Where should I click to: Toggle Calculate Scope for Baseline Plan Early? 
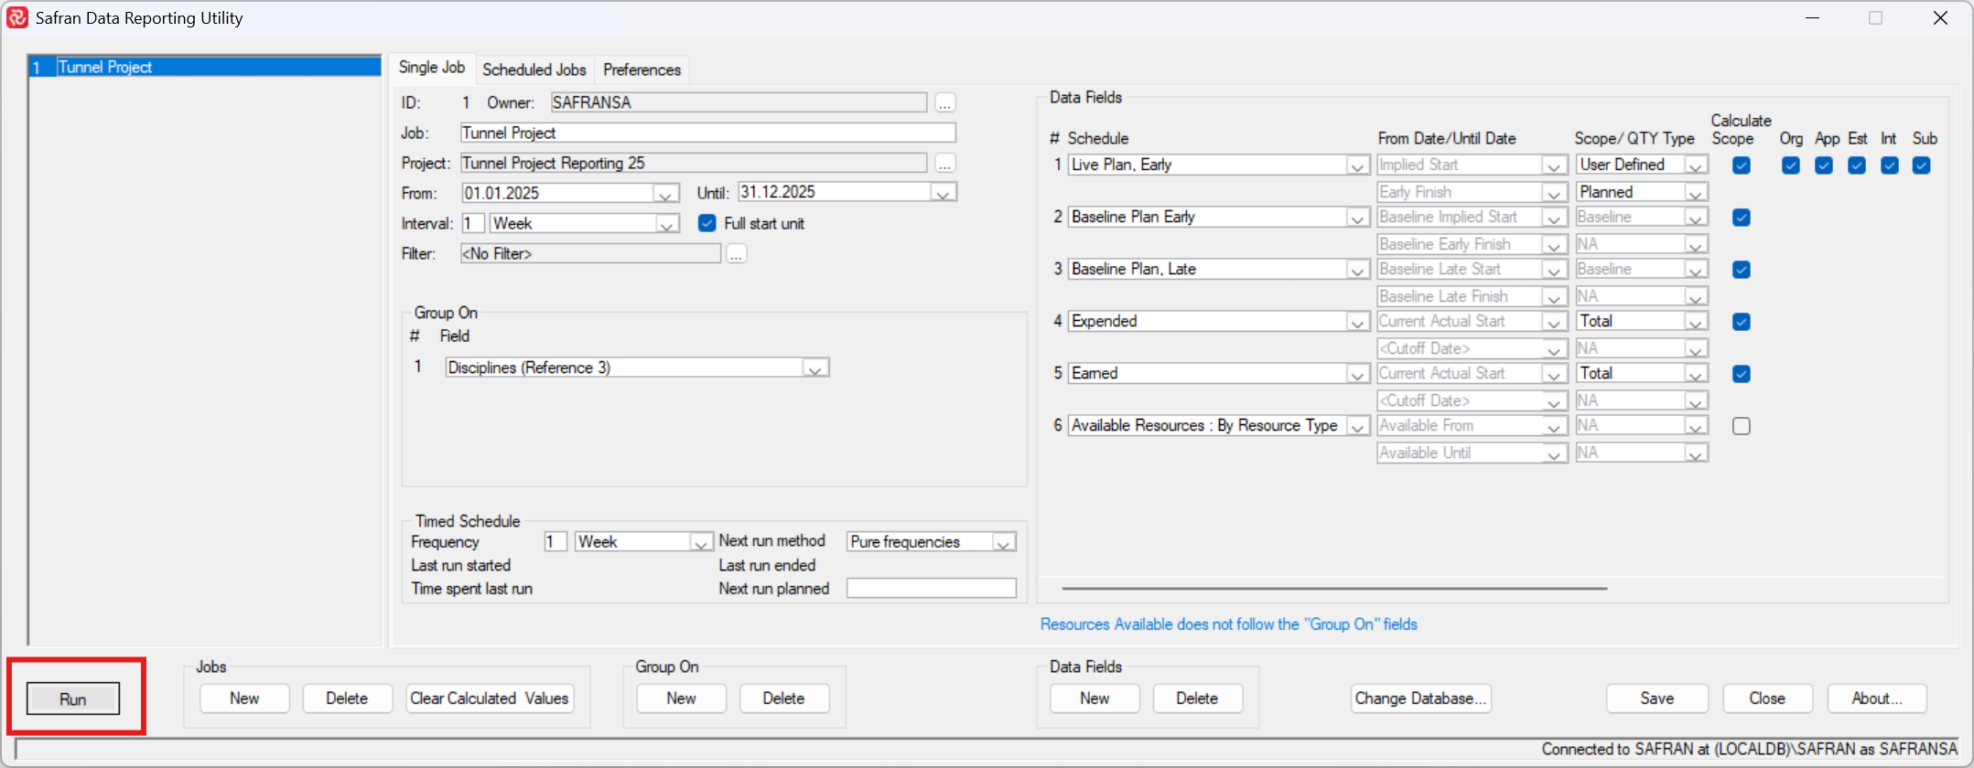pos(1742,218)
